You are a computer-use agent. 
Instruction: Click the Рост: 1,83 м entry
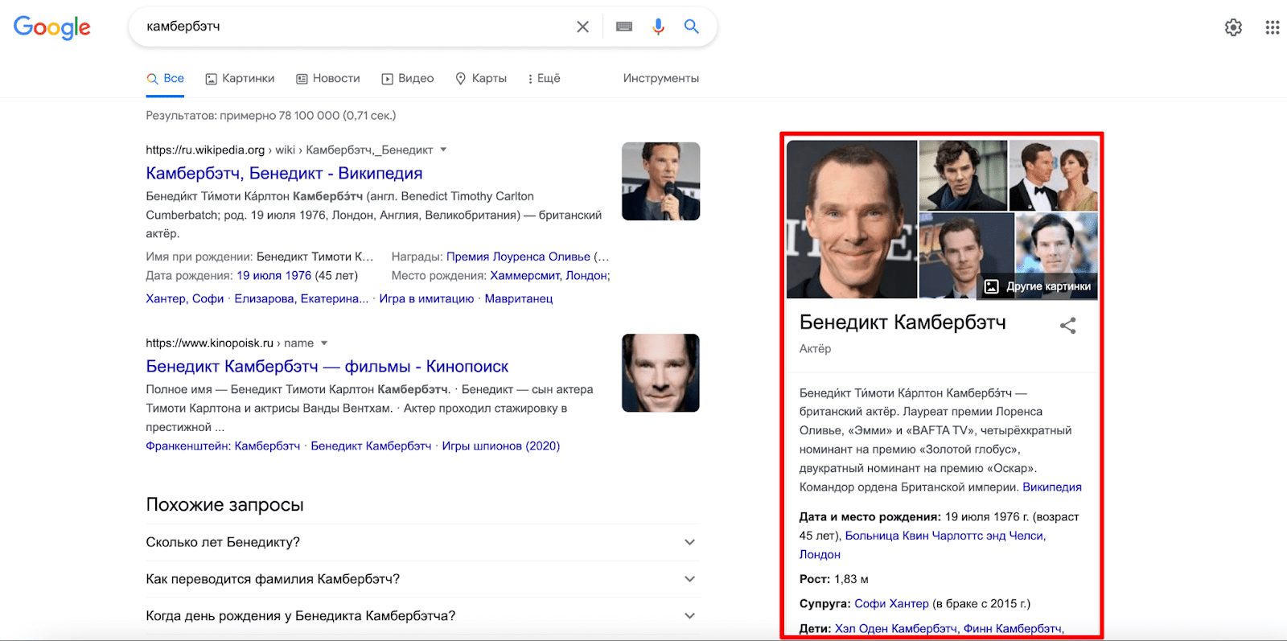[833, 579]
